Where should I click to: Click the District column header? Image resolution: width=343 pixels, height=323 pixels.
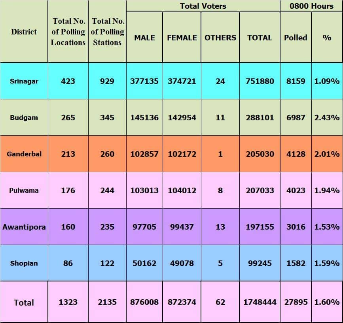tap(24, 32)
